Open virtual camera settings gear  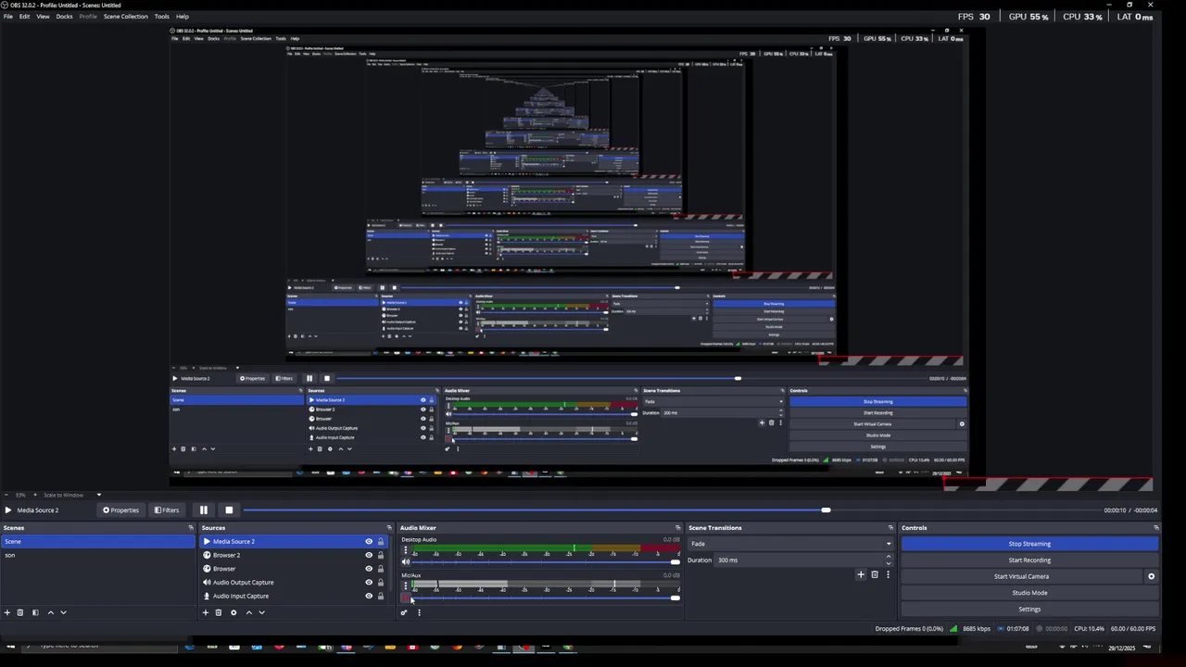click(x=1152, y=576)
